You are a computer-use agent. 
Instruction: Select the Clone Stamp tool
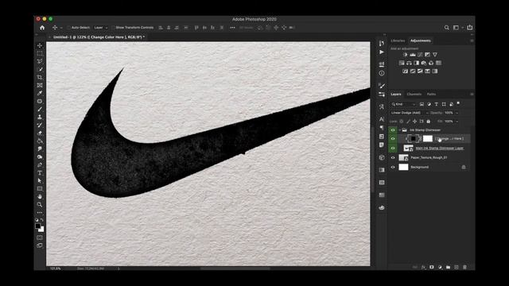coord(40,117)
